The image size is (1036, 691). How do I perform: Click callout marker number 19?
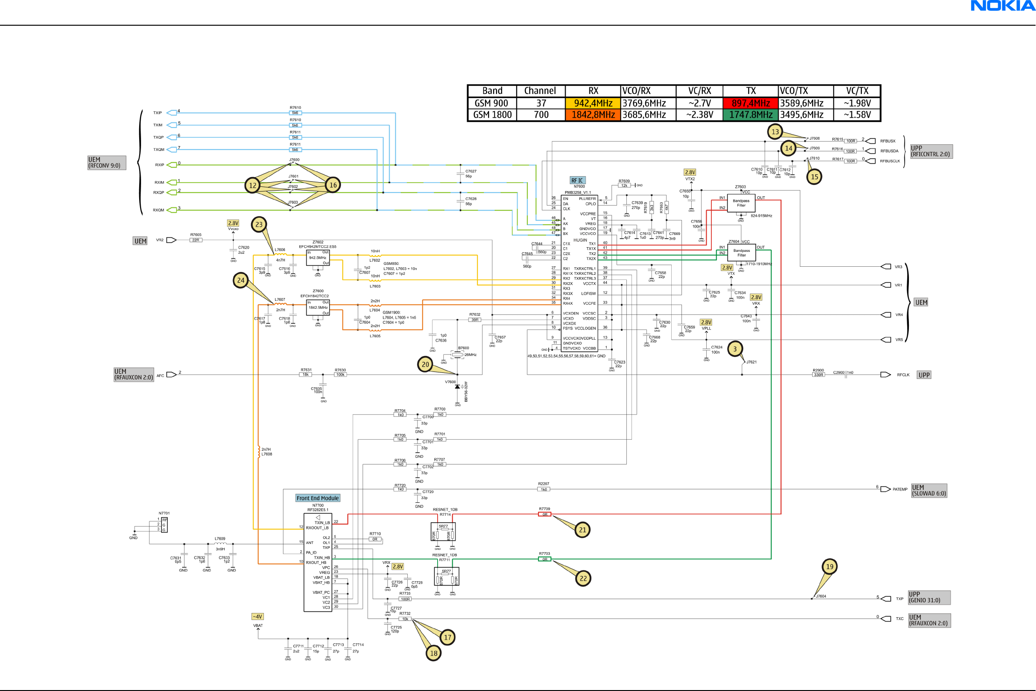[x=830, y=567]
